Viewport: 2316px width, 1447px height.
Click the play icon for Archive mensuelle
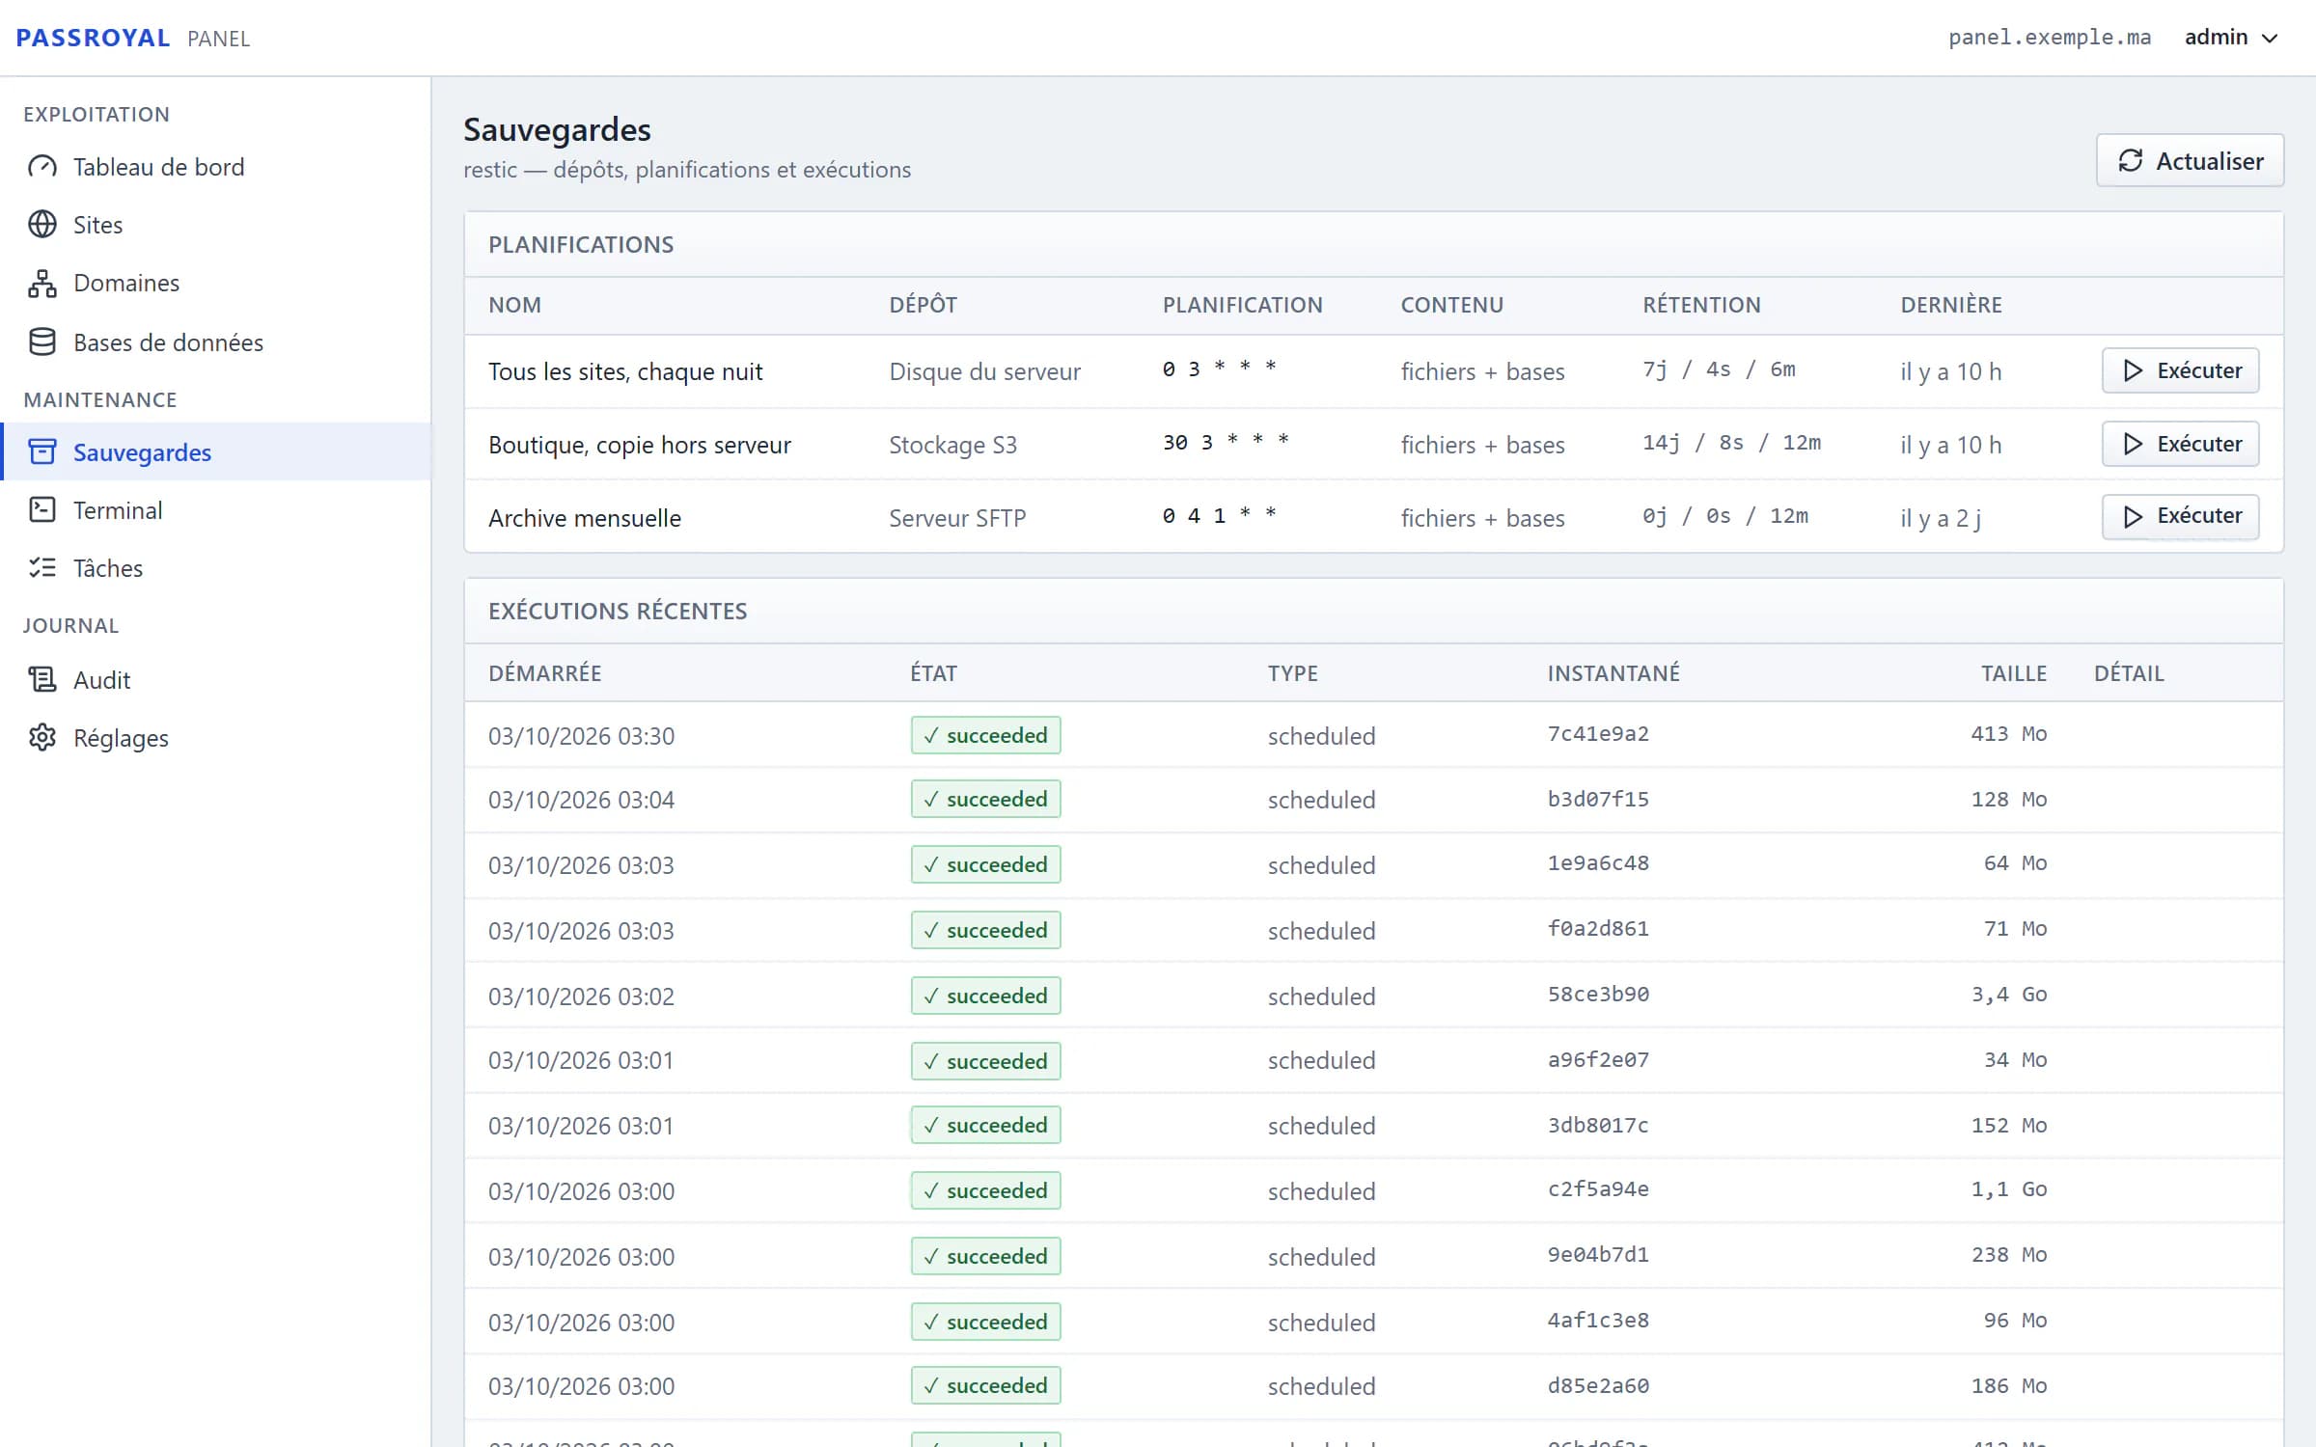click(x=2133, y=516)
